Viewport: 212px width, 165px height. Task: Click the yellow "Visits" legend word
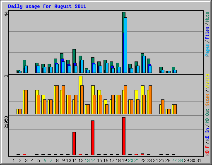(x=207, y=81)
